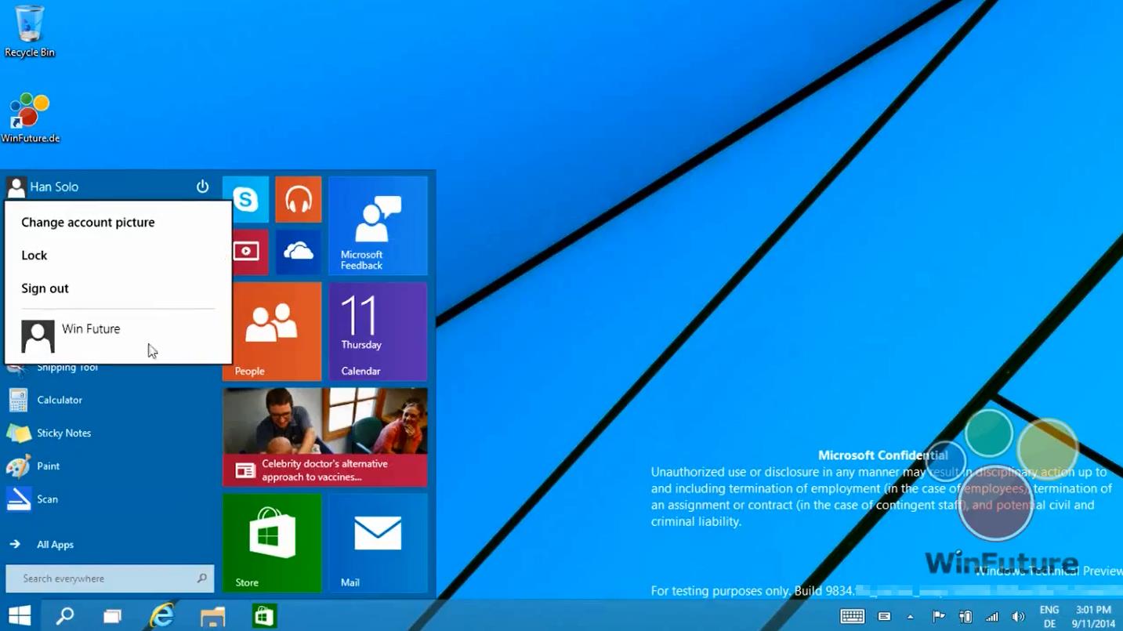The width and height of the screenshot is (1123, 631).
Task: Open the Store app from the taskbar
Action: click(263, 616)
